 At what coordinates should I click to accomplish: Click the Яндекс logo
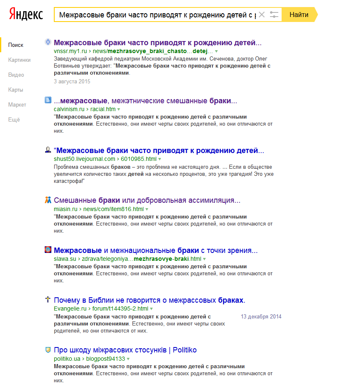[x=26, y=14]
